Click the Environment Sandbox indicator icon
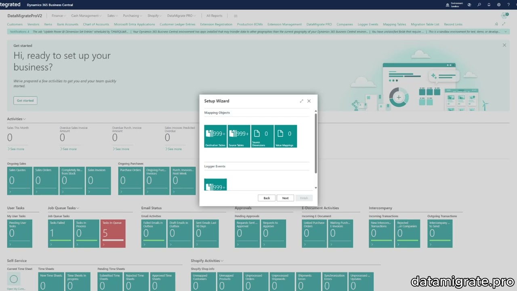 (448, 5)
